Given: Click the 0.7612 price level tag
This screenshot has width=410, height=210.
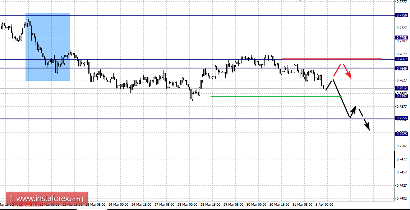Looking at the screenshot, I should (x=402, y=88).
